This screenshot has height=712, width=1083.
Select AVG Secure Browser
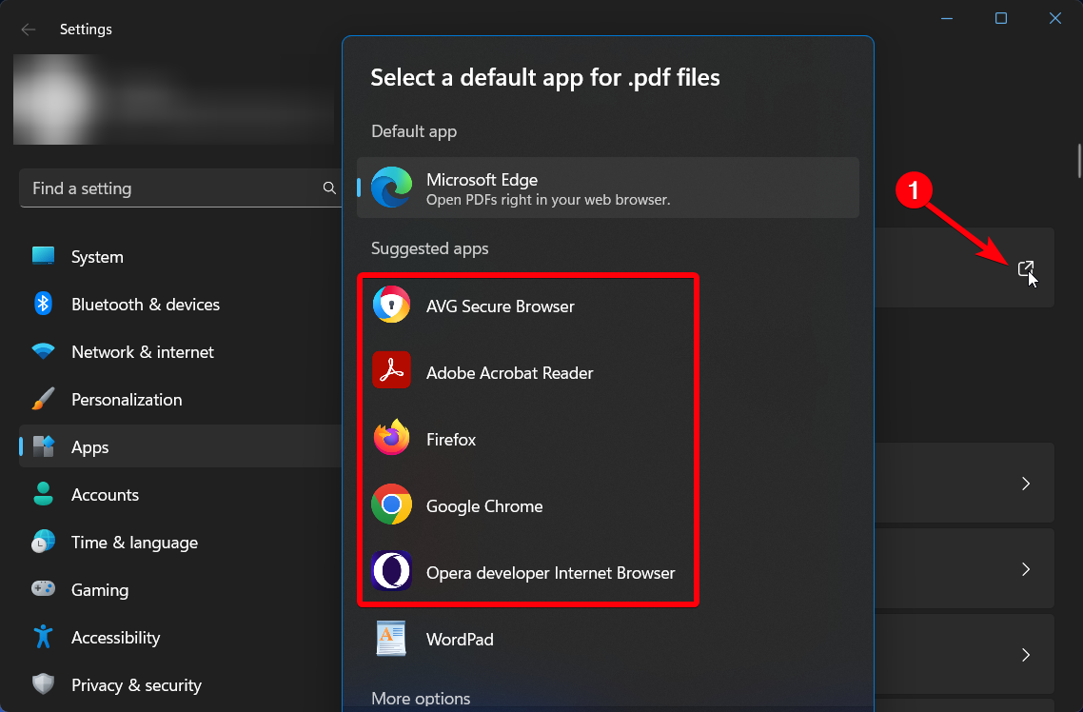tap(500, 306)
